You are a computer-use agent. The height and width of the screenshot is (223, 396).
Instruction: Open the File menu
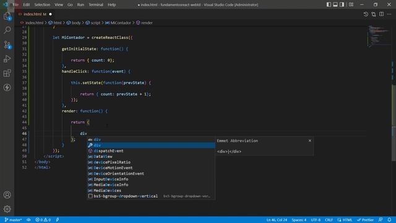pyautogui.click(x=15, y=4)
